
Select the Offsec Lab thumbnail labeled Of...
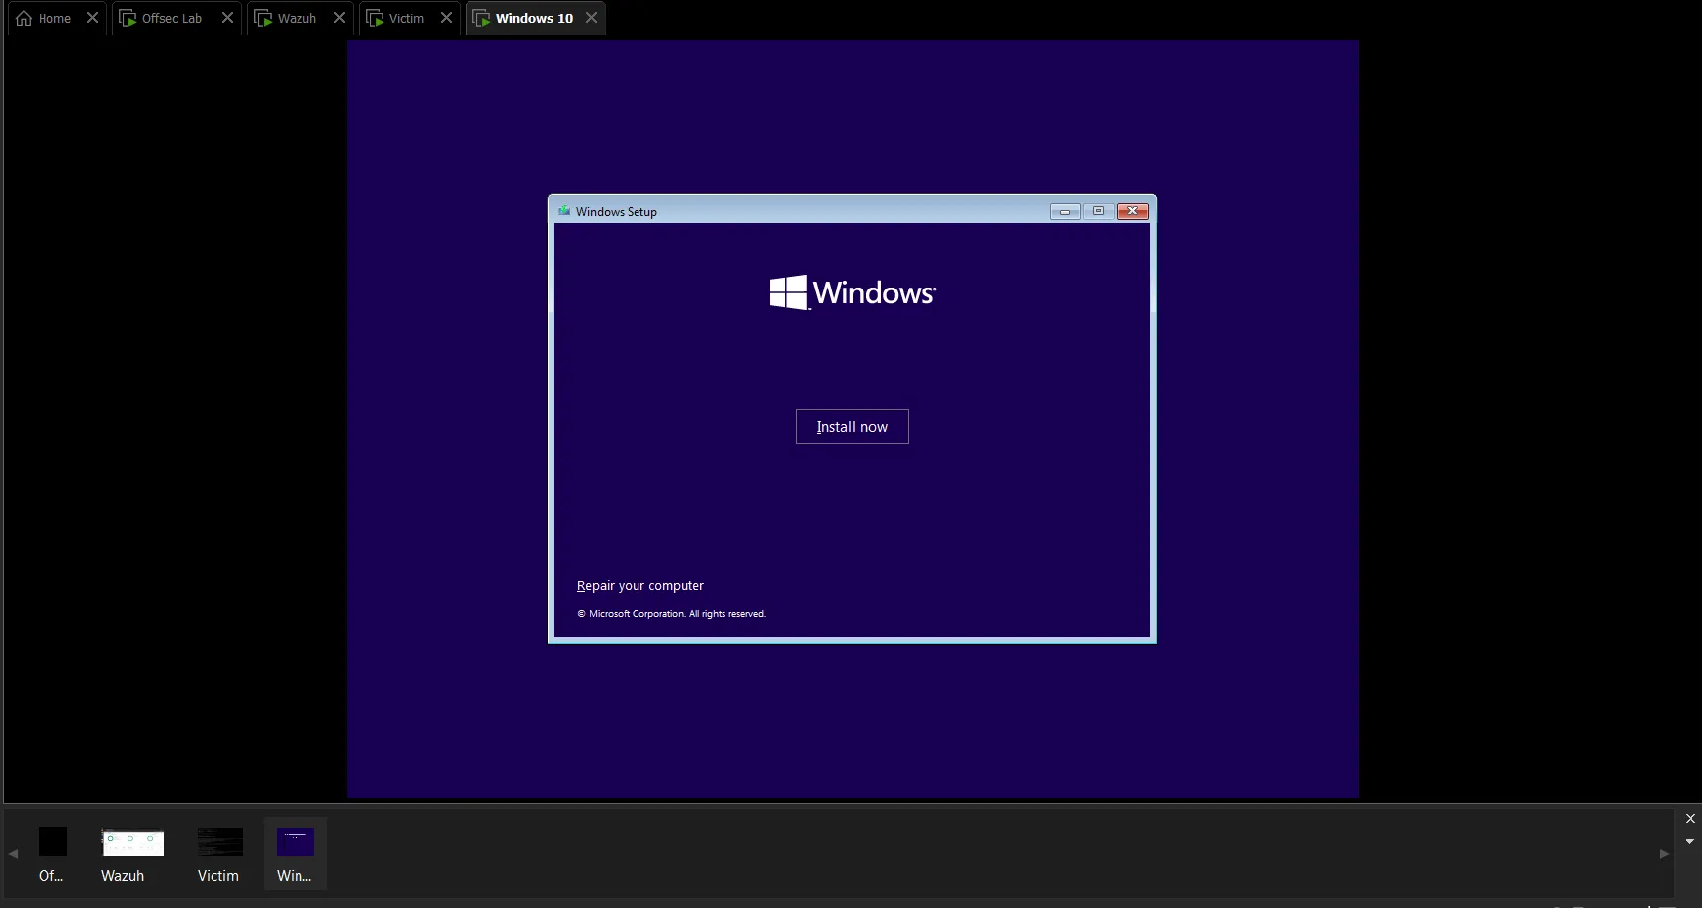pos(51,855)
